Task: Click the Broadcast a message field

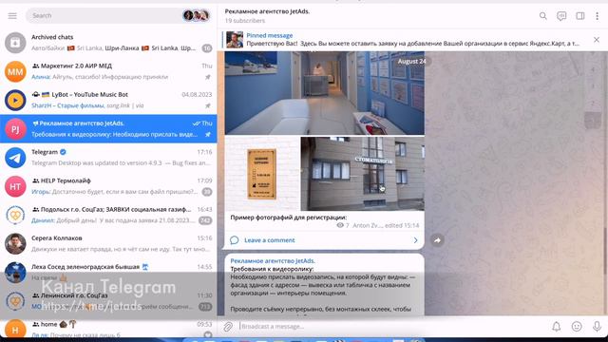Action: pos(391,327)
